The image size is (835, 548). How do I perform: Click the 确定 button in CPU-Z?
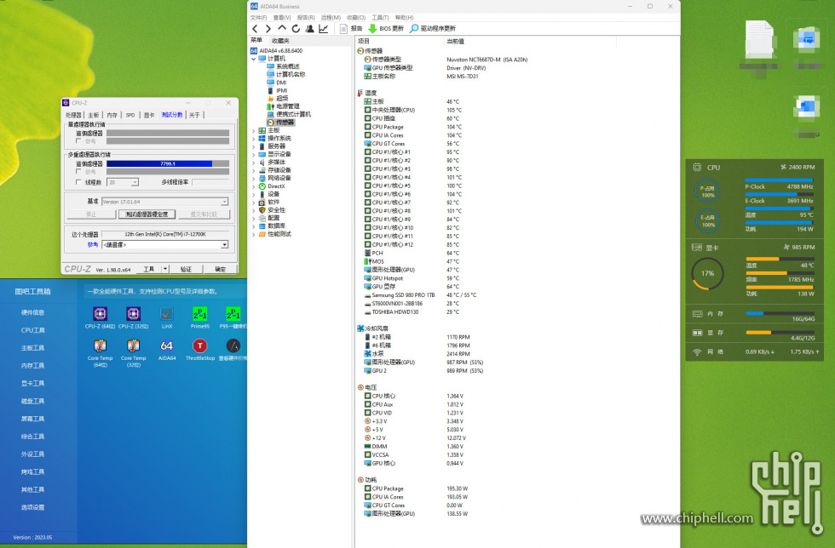pos(221,269)
